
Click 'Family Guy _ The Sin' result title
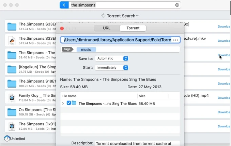[37, 95]
